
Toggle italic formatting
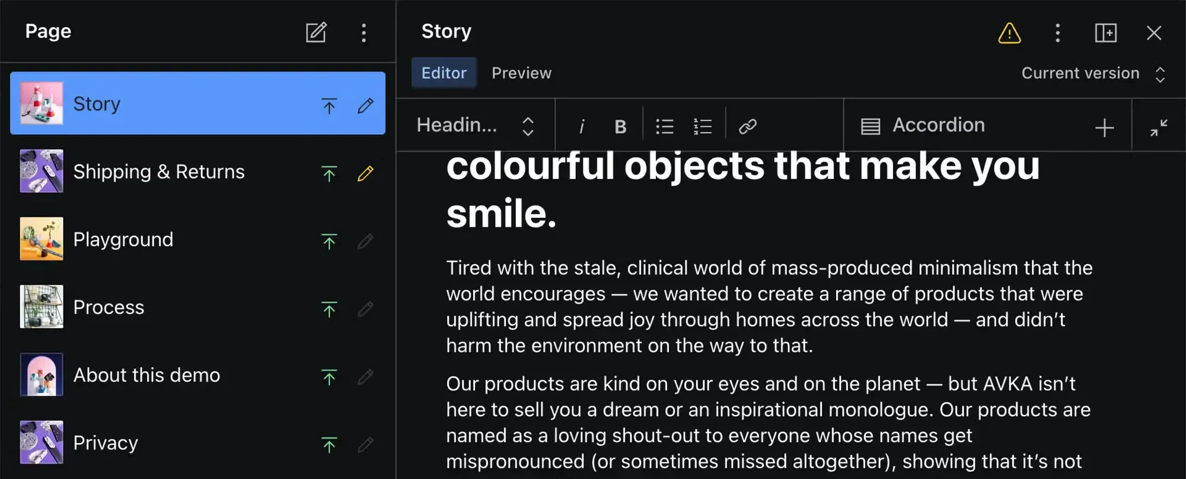582,126
